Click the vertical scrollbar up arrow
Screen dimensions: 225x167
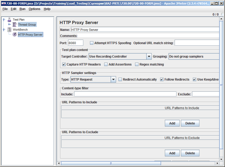(221, 19)
